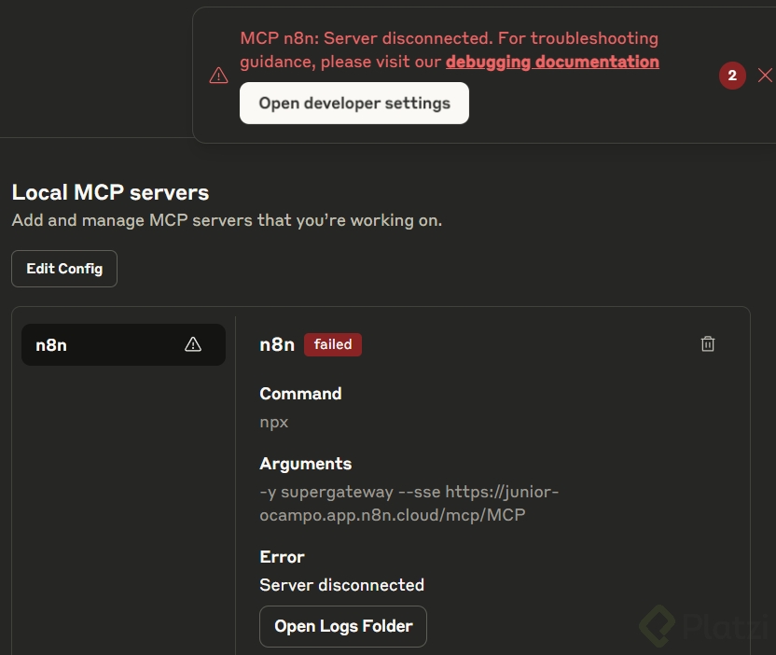Click the Error label

coord(282,557)
